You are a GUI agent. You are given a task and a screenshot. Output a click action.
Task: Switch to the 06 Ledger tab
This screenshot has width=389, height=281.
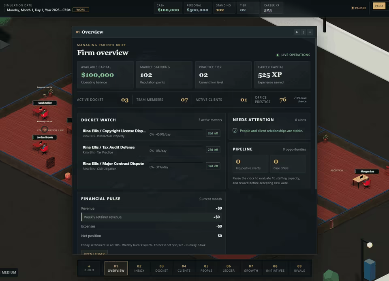click(229, 268)
